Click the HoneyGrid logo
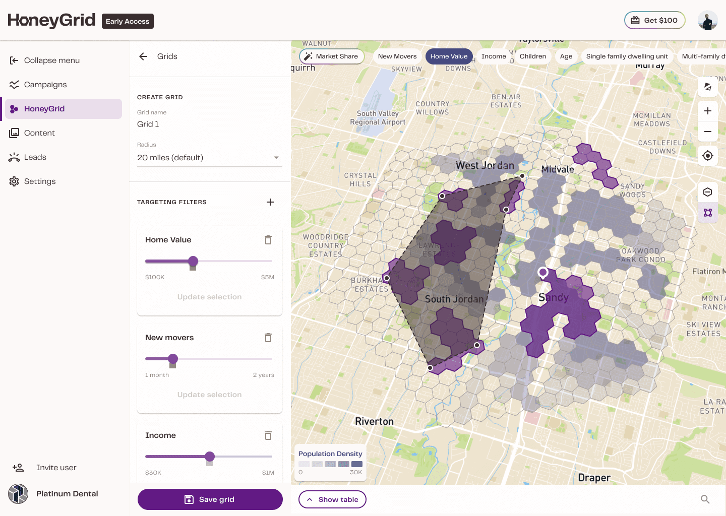The width and height of the screenshot is (726, 516). 51,20
